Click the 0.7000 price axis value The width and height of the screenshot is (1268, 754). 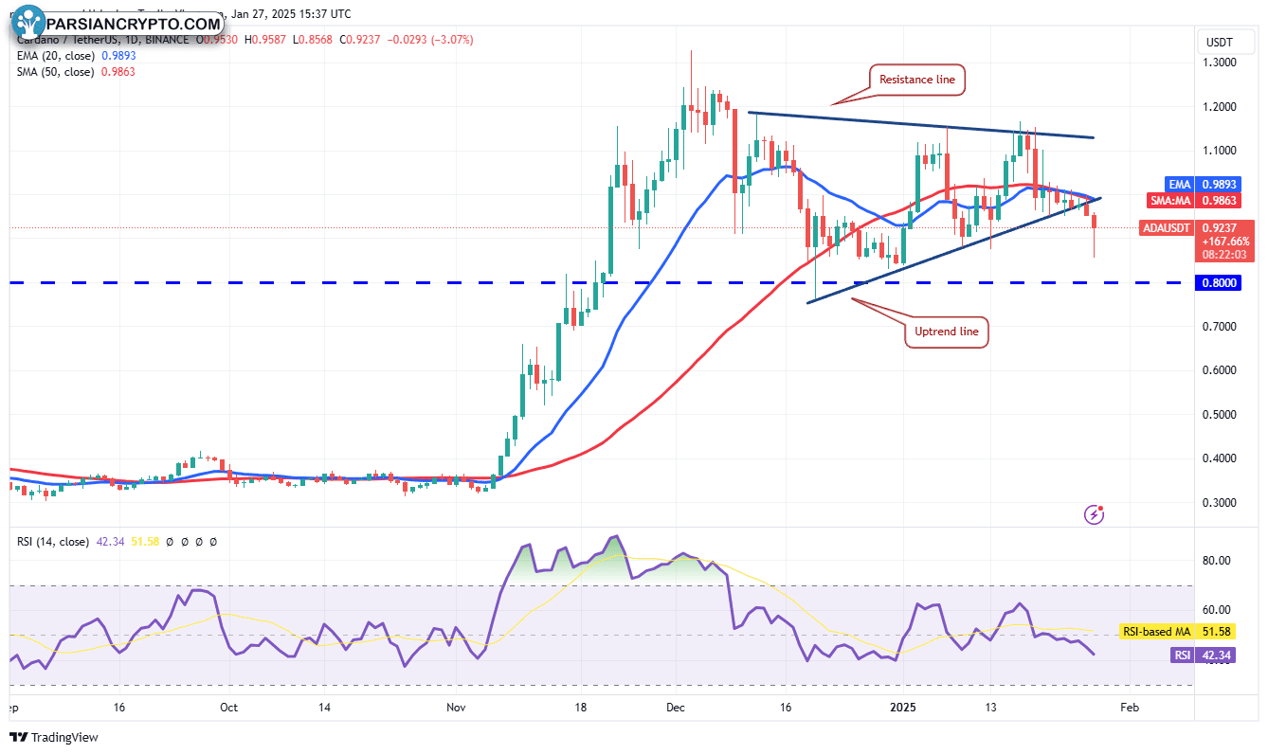coord(1219,327)
